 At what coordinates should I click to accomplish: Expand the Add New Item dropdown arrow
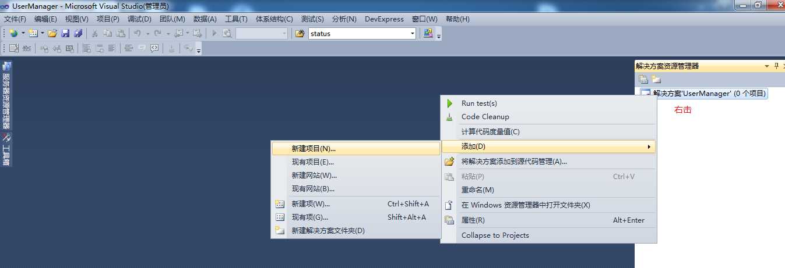43,34
